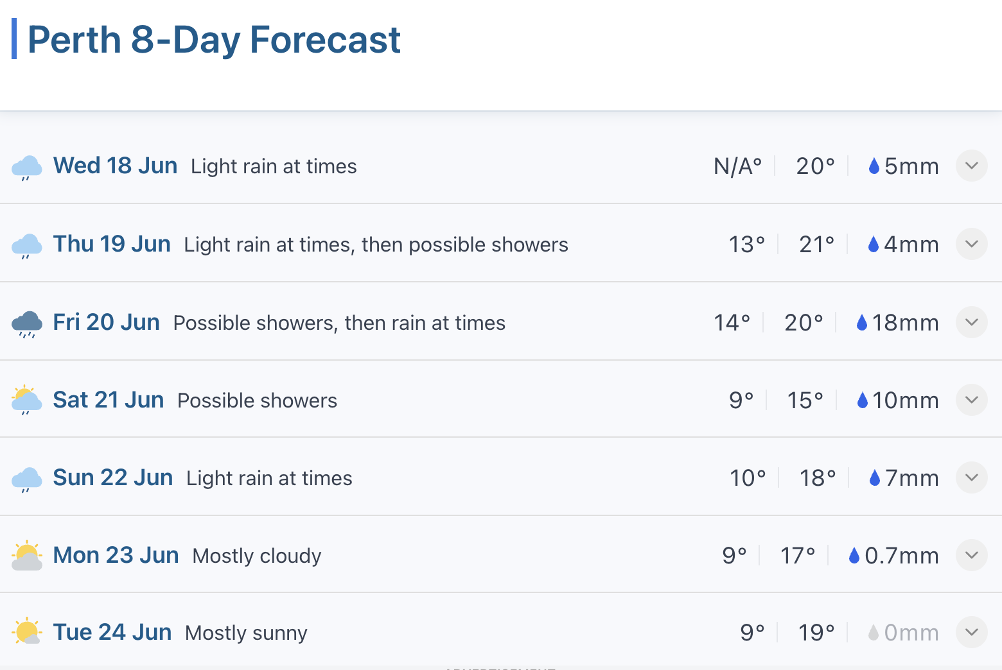
Task: Expand the Thu 19 Jun row chevron
Action: pyautogui.click(x=972, y=244)
